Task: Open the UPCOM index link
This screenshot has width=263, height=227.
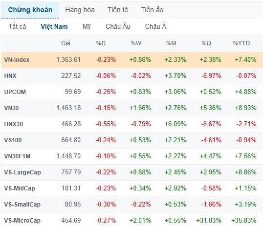Action: coord(15,92)
